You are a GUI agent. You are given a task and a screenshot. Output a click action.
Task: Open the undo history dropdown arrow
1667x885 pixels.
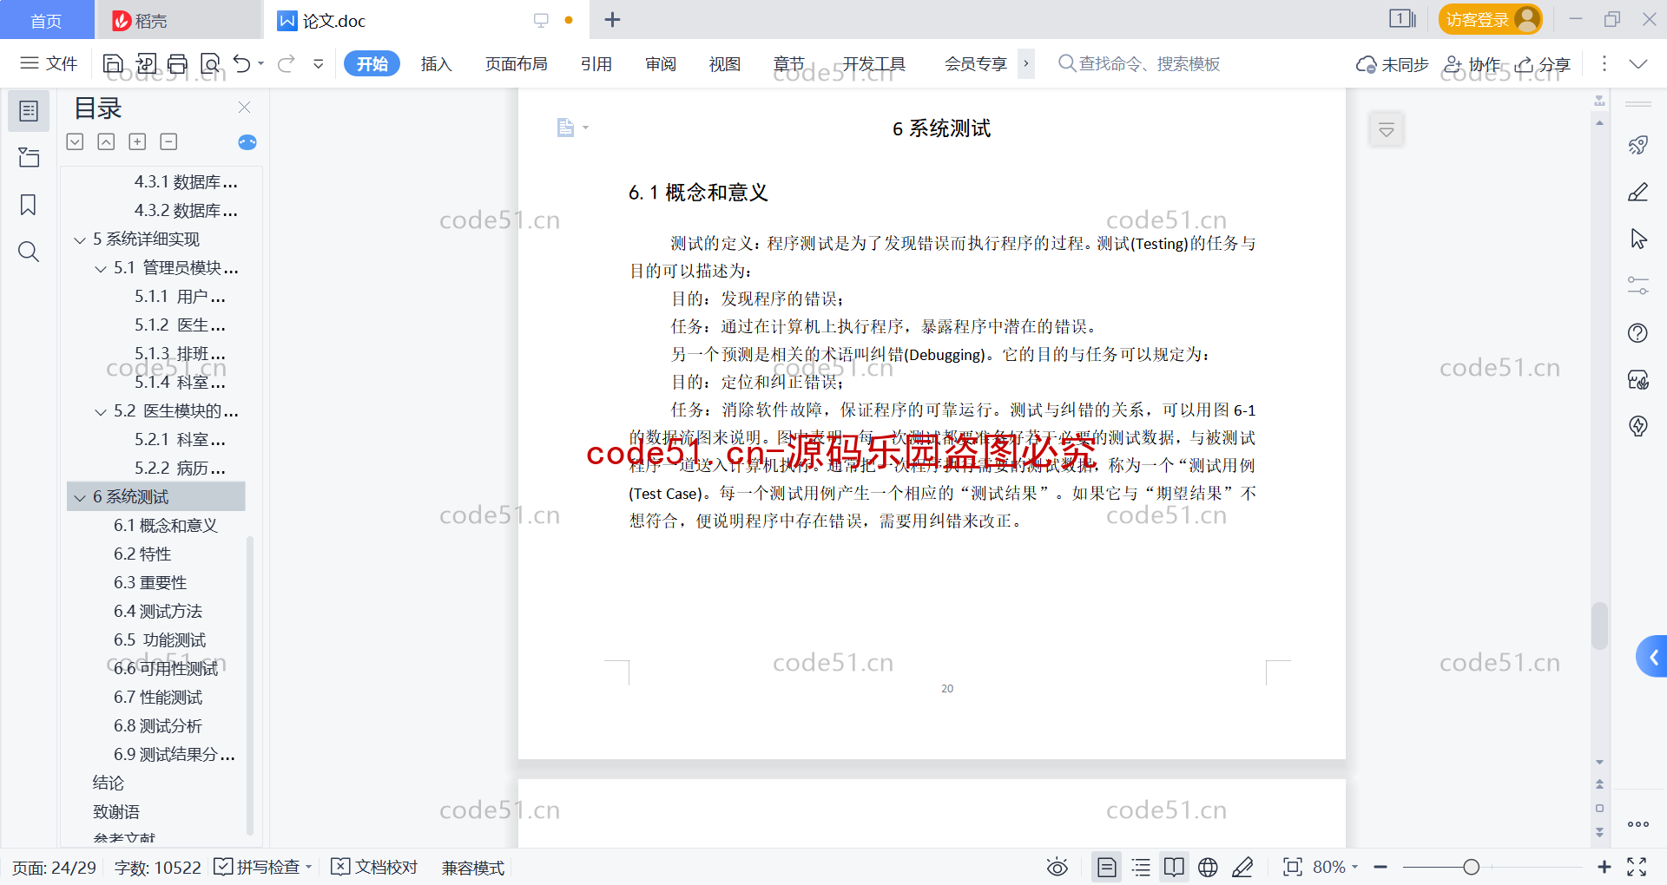click(x=261, y=63)
